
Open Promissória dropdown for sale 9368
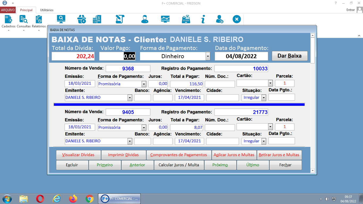pyautogui.click(x=144, y=84)
